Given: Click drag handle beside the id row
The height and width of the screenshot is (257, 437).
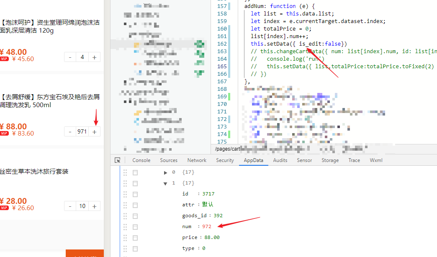Looking at the screenshot, I should coord(125,194).
